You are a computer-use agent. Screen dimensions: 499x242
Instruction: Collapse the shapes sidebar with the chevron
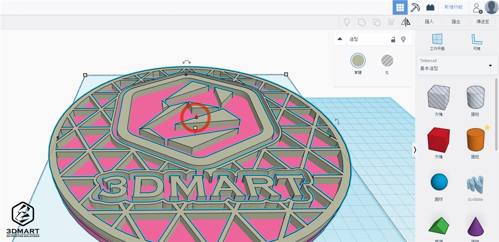(x=415, y=150)
